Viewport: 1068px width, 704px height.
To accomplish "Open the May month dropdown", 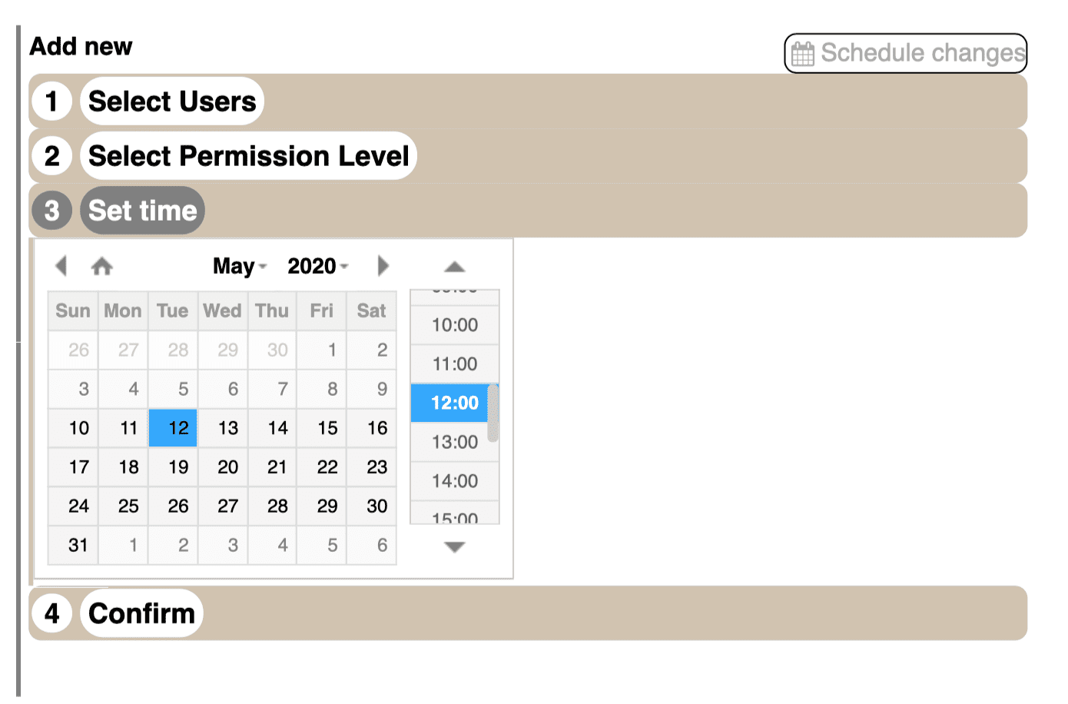I will point(240,266).
